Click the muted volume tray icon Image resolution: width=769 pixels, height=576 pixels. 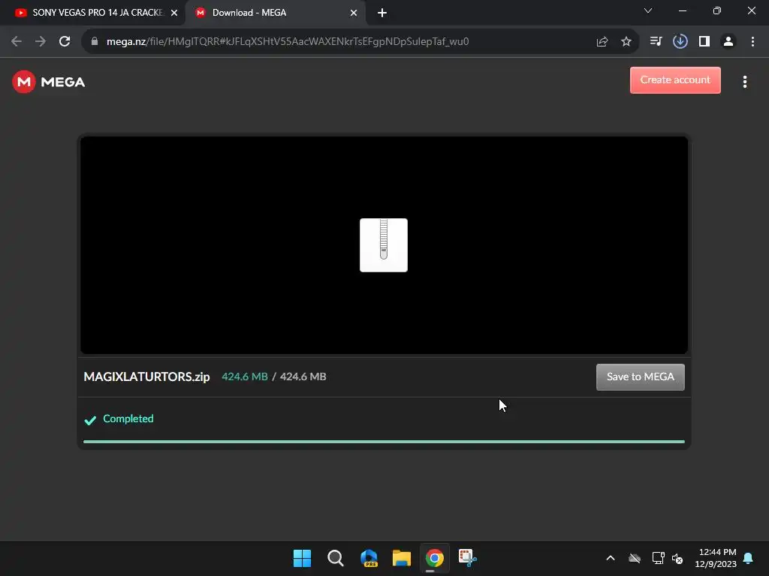click(x=677, y=558)
